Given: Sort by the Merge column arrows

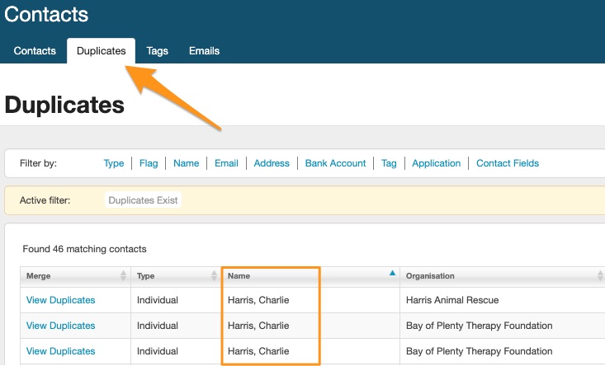Looking at the screenshot, I should (124, 276).
